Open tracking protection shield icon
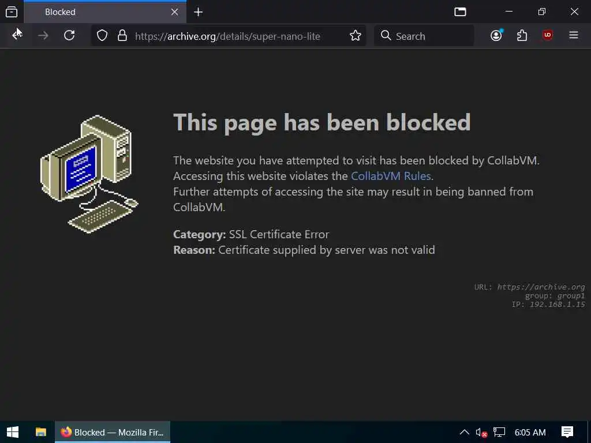This screenshot has height=443, width=591. point(102,36)
